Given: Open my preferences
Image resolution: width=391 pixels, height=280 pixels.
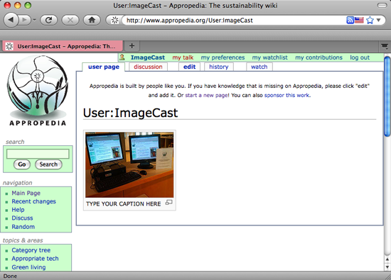Looking at the screenshot, I should (x=223, y=57).
